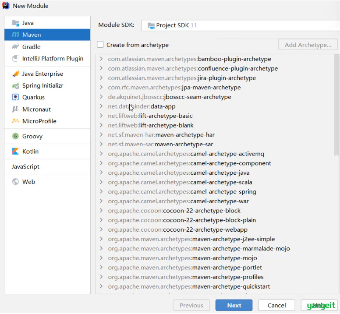
Task: Click the Kotlin K icon
Action: [x=15, y=151]
